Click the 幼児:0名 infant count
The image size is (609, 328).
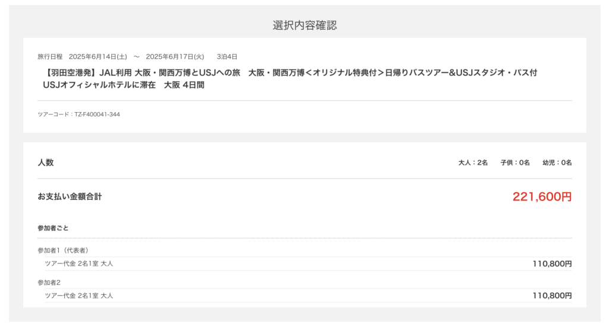(557, 163)
